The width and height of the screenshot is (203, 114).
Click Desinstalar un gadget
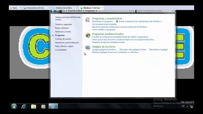coord(158,50)
